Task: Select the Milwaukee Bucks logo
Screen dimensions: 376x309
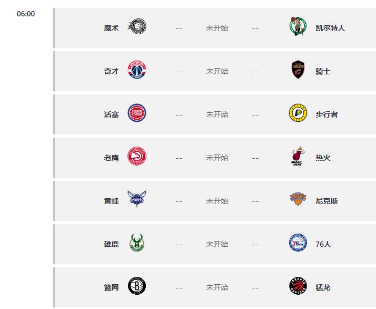Action: pyautogui.click(x=137, y=244)
